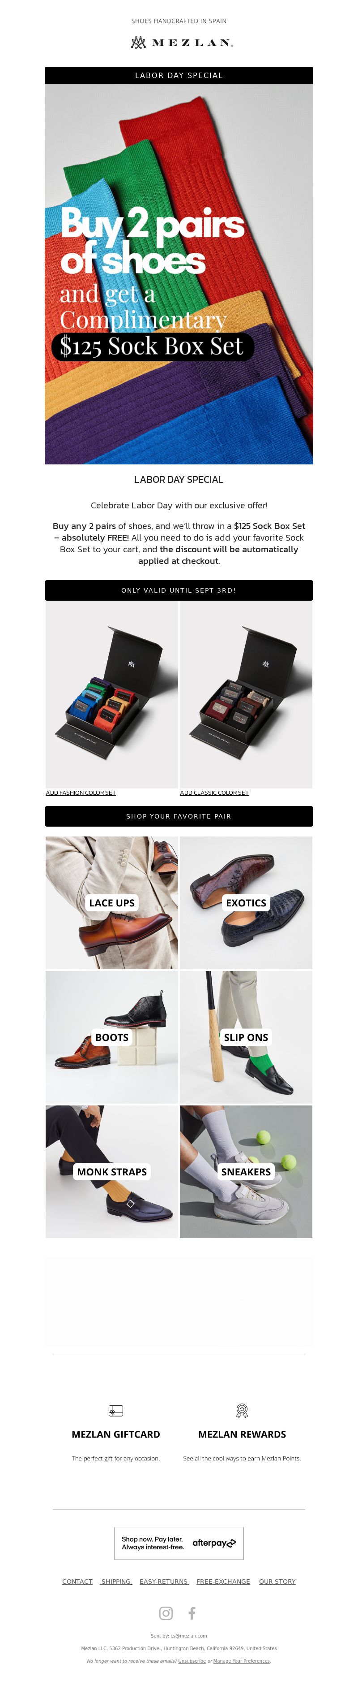Open the Labor Day sock hero image

179,274
